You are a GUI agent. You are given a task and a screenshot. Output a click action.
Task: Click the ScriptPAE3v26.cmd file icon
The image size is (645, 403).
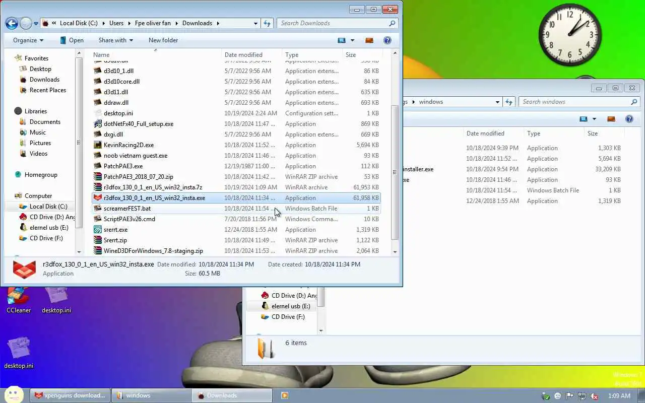98,219
